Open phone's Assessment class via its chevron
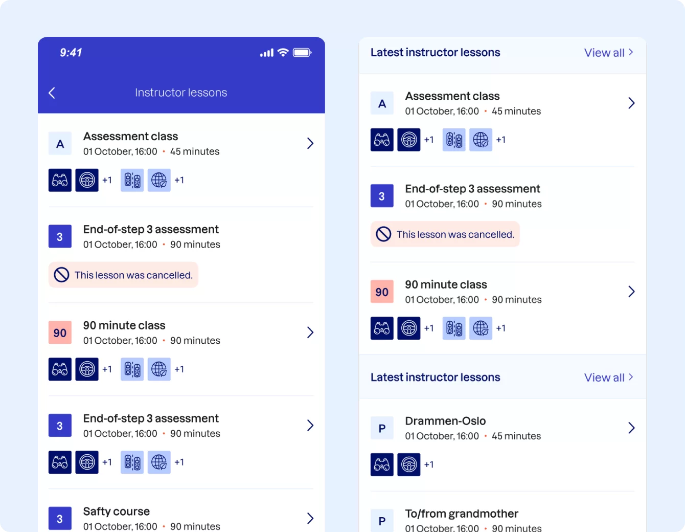 [x=310, y=143]
